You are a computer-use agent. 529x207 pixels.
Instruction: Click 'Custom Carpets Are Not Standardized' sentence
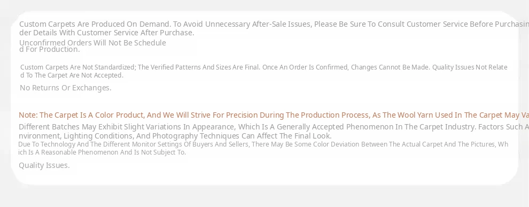[78, 67]
